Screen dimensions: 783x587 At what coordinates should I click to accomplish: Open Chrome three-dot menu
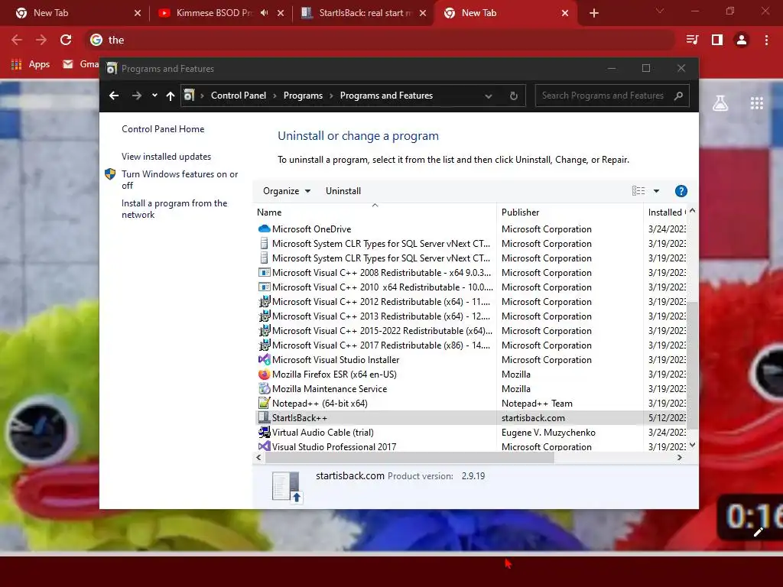(766, 40)
